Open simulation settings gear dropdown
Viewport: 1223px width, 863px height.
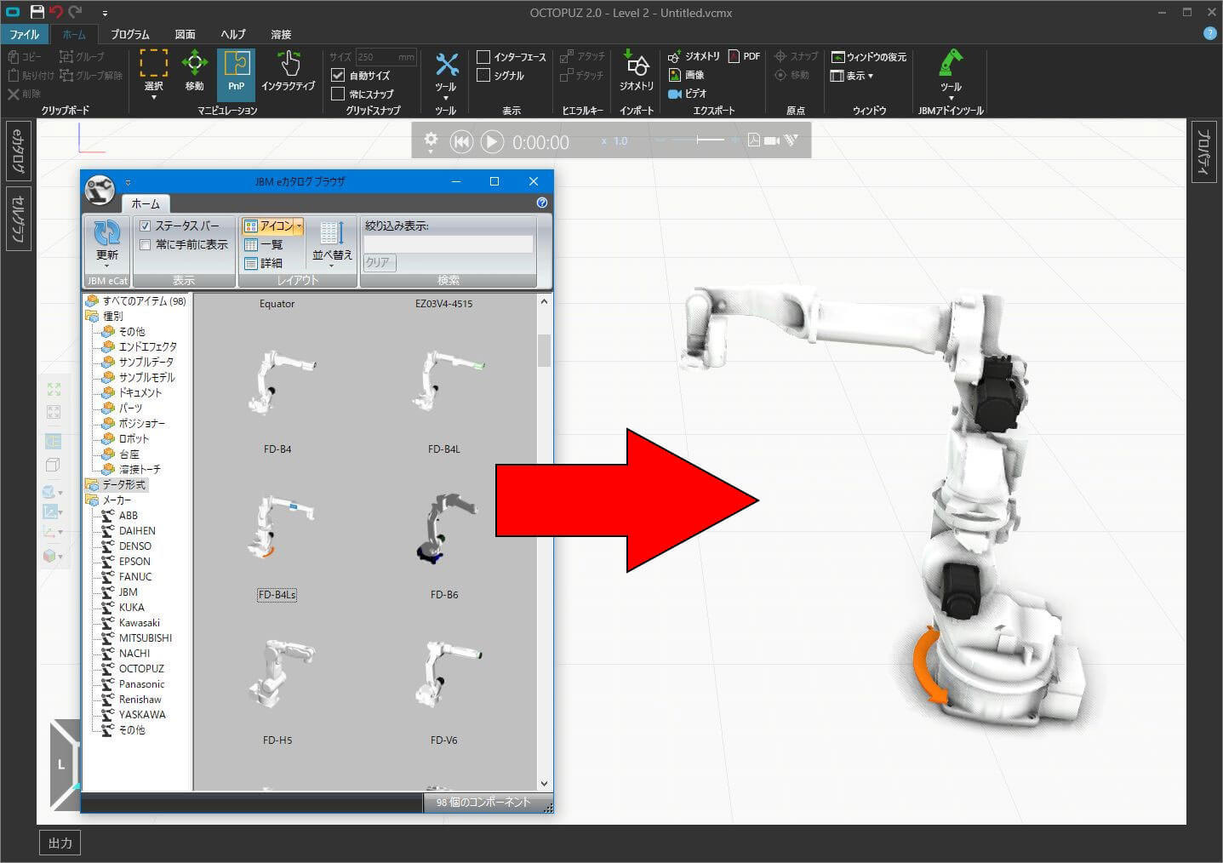pos(431,141)
